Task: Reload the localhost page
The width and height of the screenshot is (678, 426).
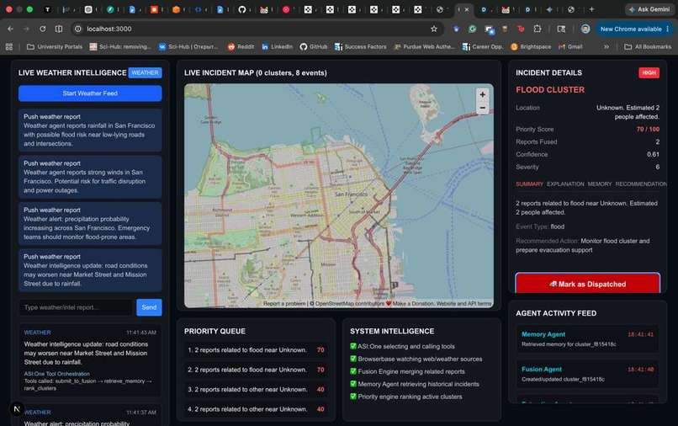Action: (x=42, y=29)
